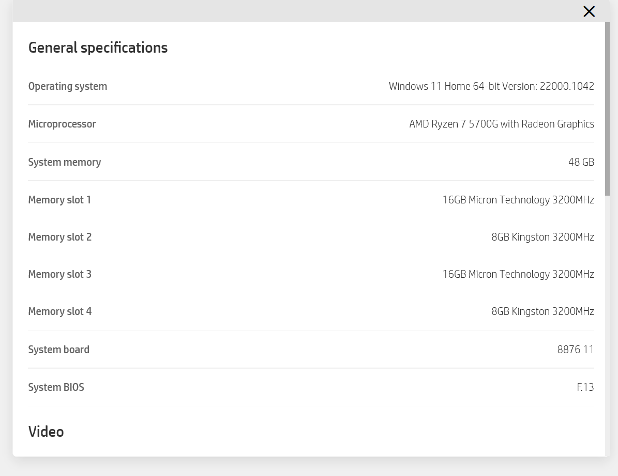
Task: Click the Windows 11 Home version value
Action: pyautogui.click(x=491, y=86)
